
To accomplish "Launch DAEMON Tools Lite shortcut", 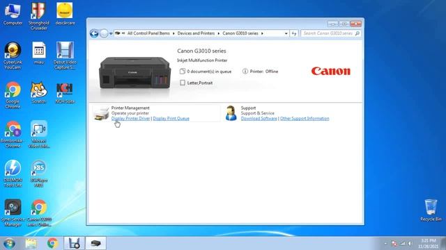I will coord(13,174).
